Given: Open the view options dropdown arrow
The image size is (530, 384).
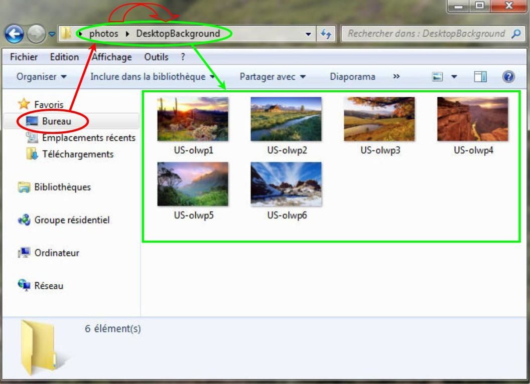Looking at the screenshot, I should pos(454,77).
